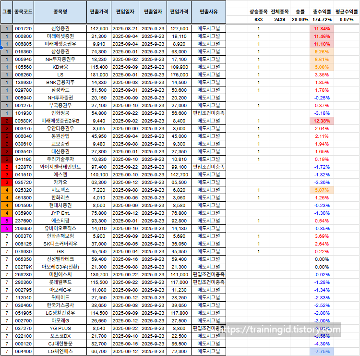Image resolution: width=360 pixels, height=356 pixels.
Task: Click the NH투자증권우 name cell
Action: (x=60, y=60)
